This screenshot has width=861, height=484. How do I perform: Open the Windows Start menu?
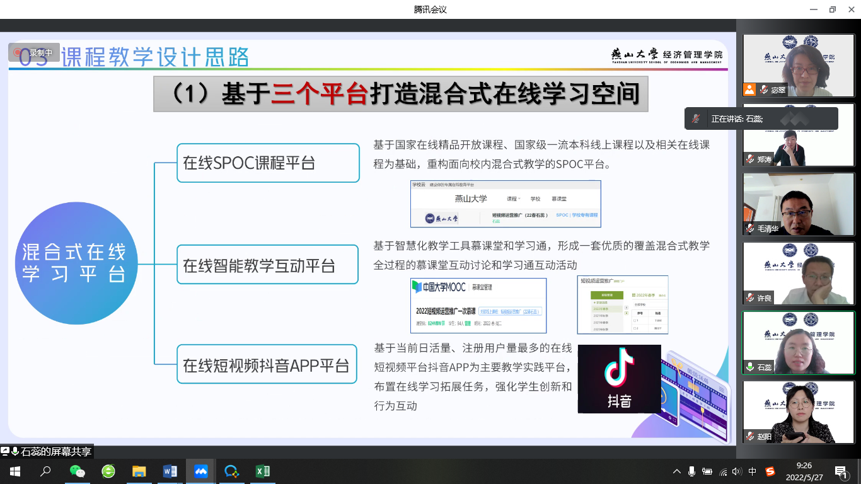(14, 471)
